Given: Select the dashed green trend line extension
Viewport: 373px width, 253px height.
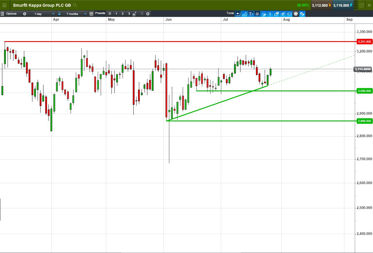Looking at the screenshot, I should pos(311,70).
